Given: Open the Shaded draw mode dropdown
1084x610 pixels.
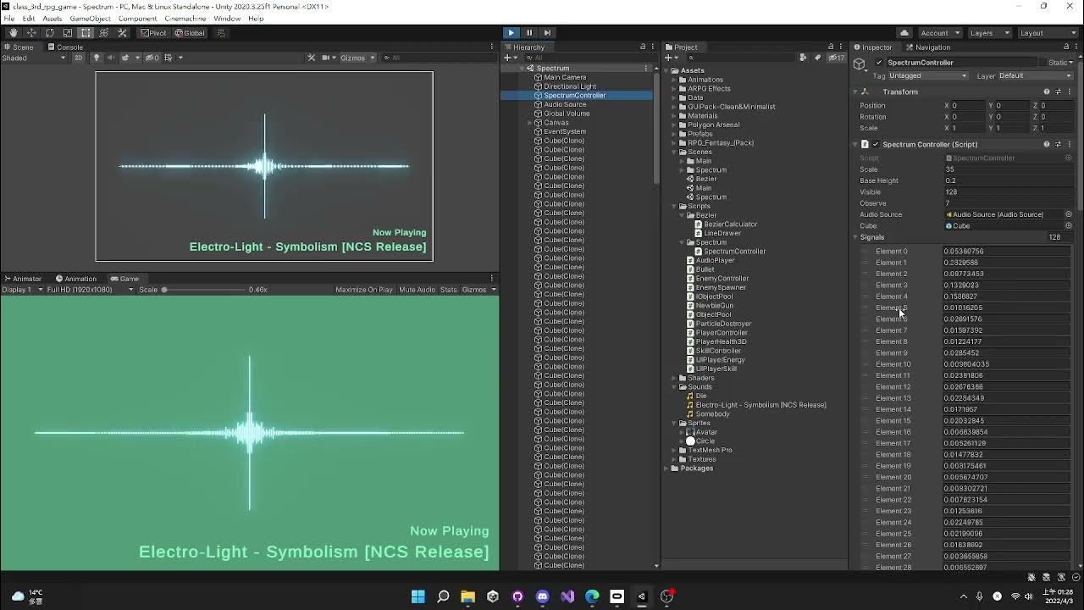Looking at the screenshot, I should tap(34, 58).
